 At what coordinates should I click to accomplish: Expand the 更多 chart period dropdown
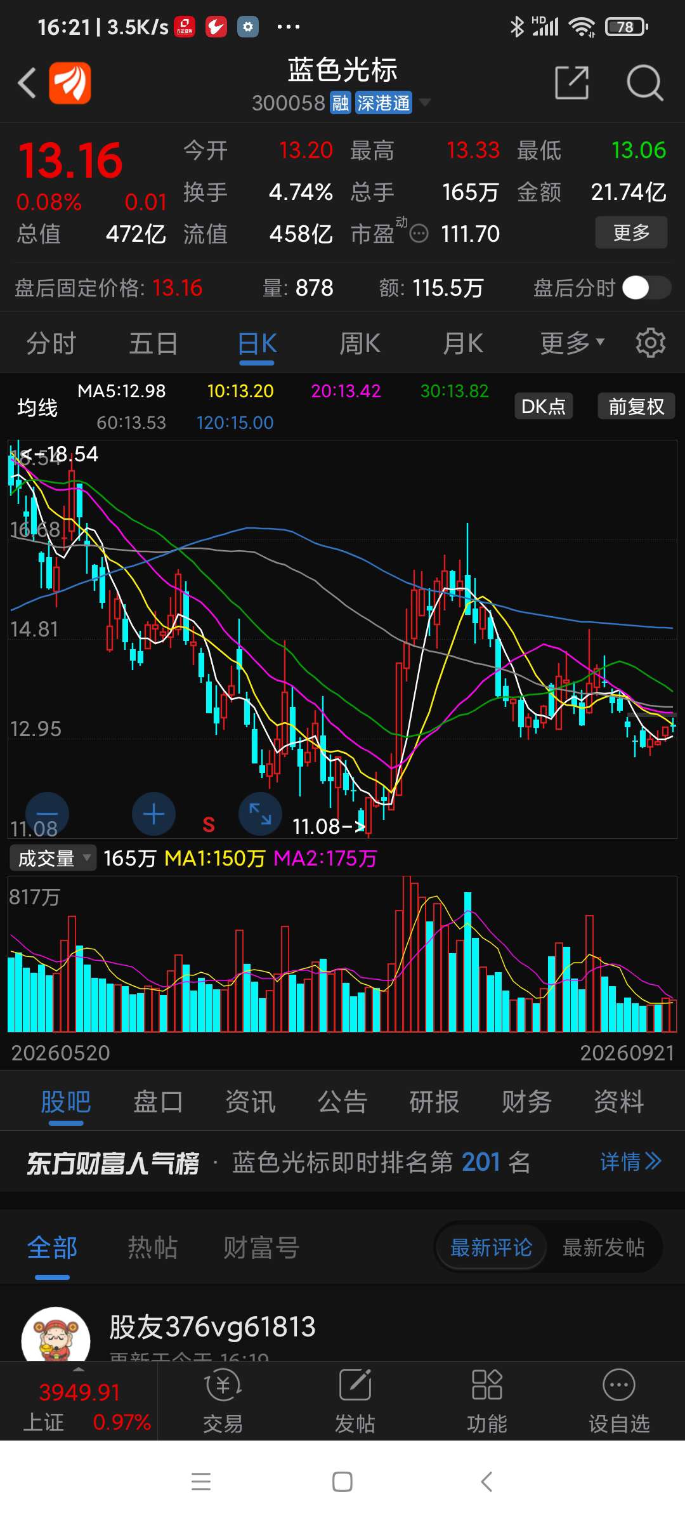573,343
